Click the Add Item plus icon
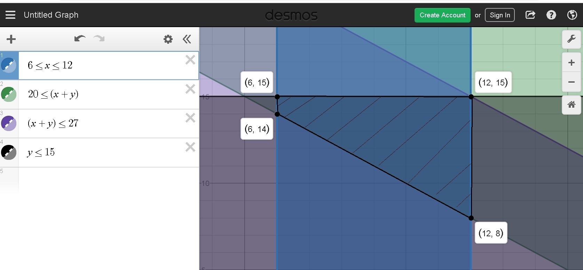The height and width of the screenshot is (270, 583). 11,39
